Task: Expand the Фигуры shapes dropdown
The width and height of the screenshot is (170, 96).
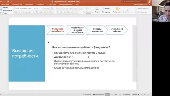Action: click(106, 8)
